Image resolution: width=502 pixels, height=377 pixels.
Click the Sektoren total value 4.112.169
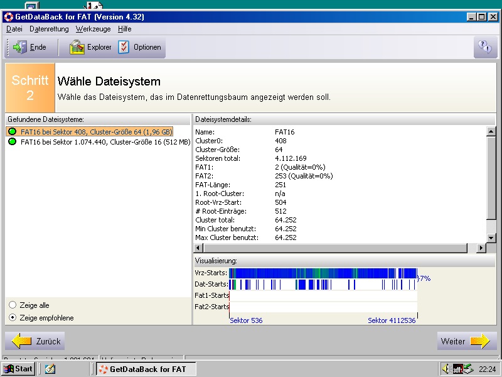[x=291, y=158]
